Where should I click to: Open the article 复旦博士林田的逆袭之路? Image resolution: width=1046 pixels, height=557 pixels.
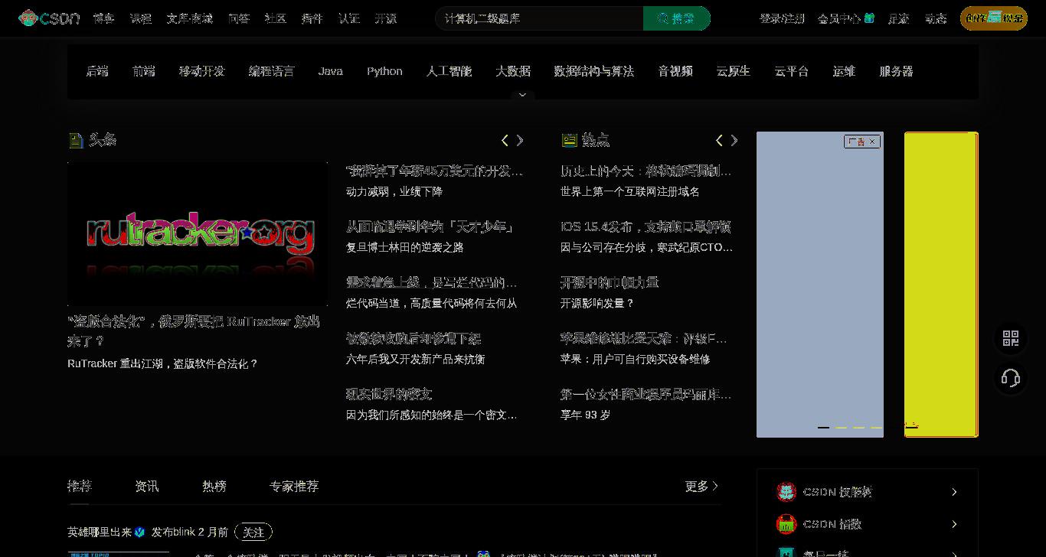click(404, 247)
